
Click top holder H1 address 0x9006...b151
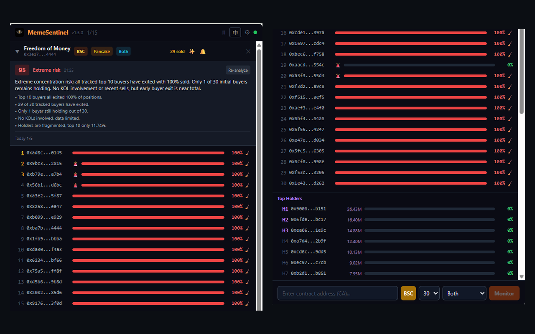tap(308, 209)
